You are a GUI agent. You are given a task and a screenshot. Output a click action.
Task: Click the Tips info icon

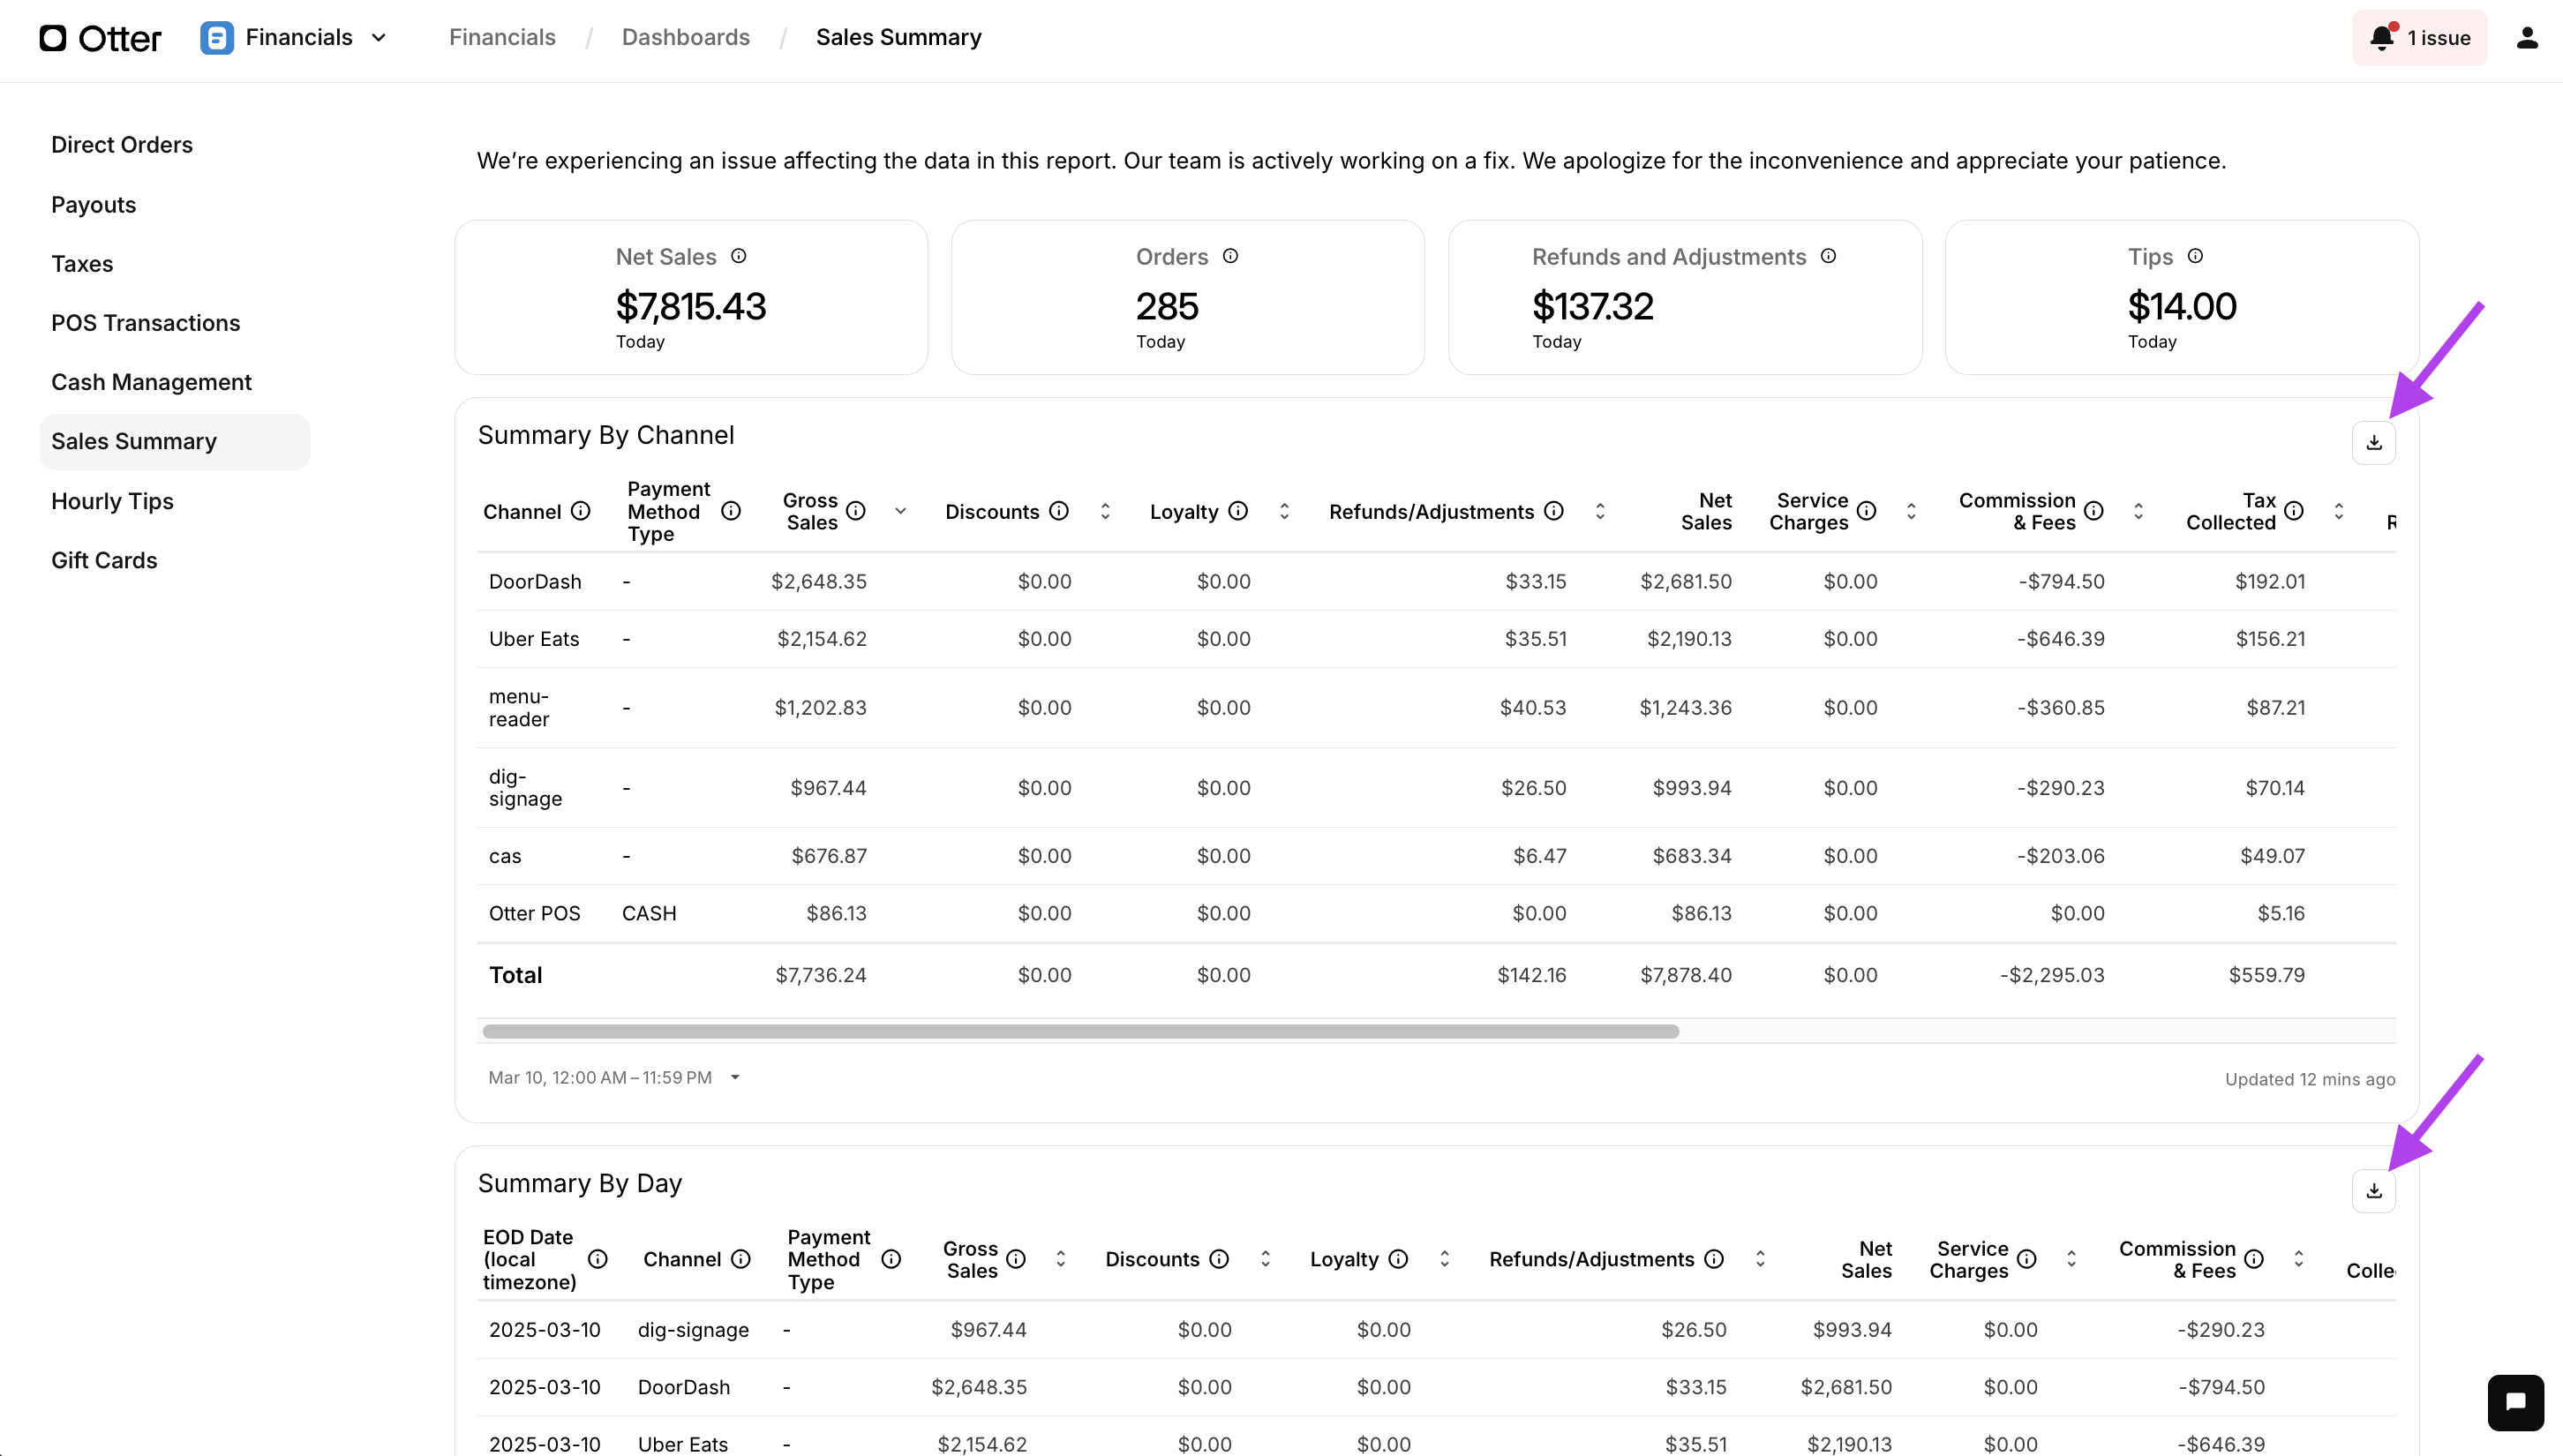click(x=2195, y=256)
